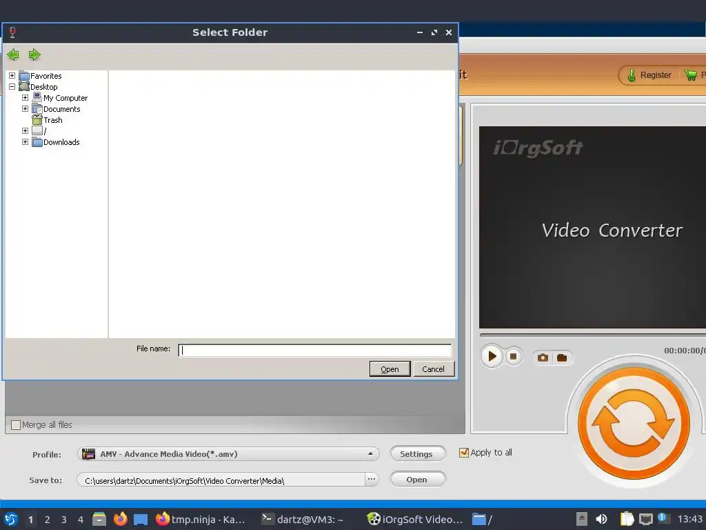This screenshot has height=530, width=706.
Task: Cancel the Select Folder dialog
Action: 433,369
